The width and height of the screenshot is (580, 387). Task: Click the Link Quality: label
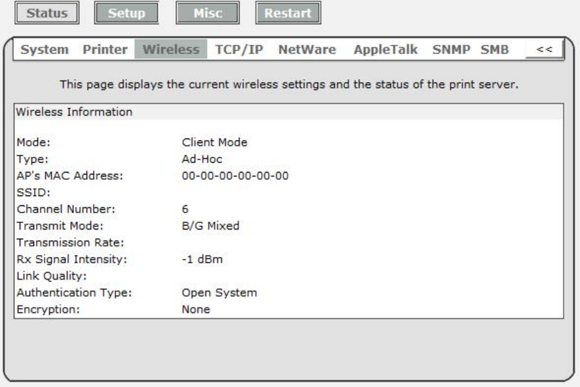click(52, 276)
